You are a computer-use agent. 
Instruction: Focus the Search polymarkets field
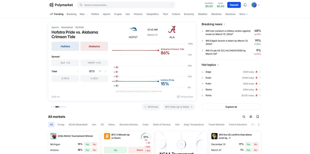pyautogui.click(x=126, y=5)
